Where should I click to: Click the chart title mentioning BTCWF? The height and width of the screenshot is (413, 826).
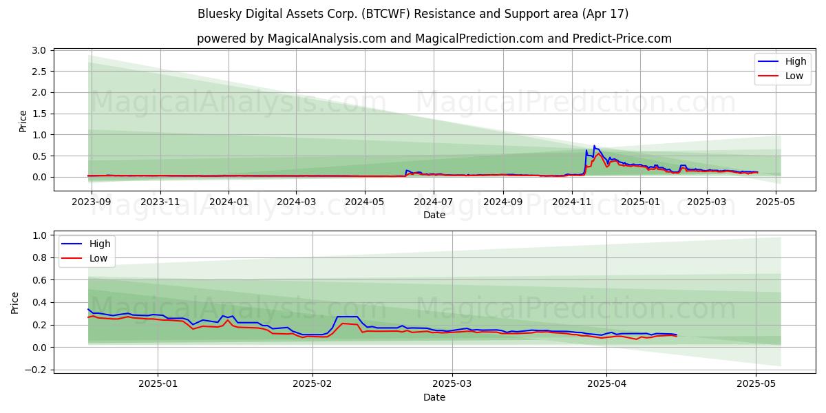[413, 14]
